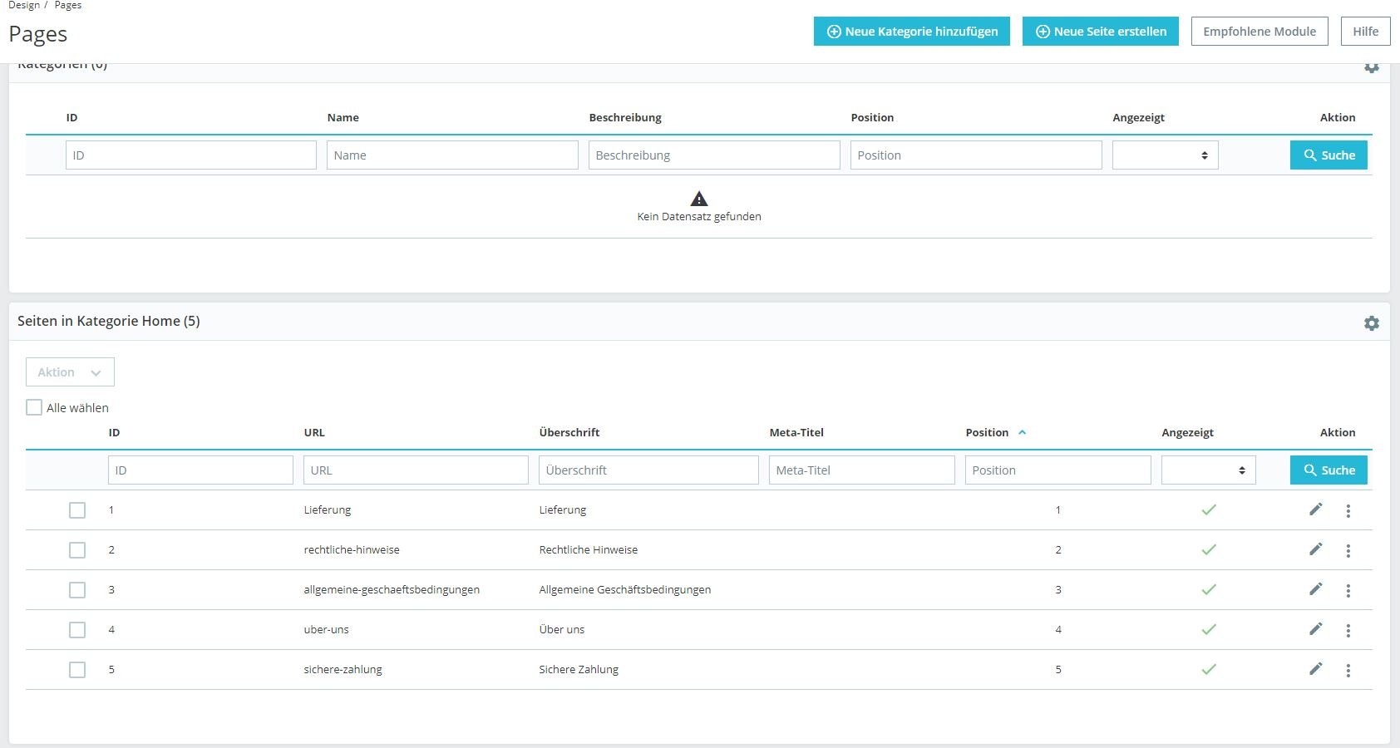Viewport: 1400px width, 748px height.
Task: Toggle displayed checkmark for Über uns page
Action: [1209, 629]
